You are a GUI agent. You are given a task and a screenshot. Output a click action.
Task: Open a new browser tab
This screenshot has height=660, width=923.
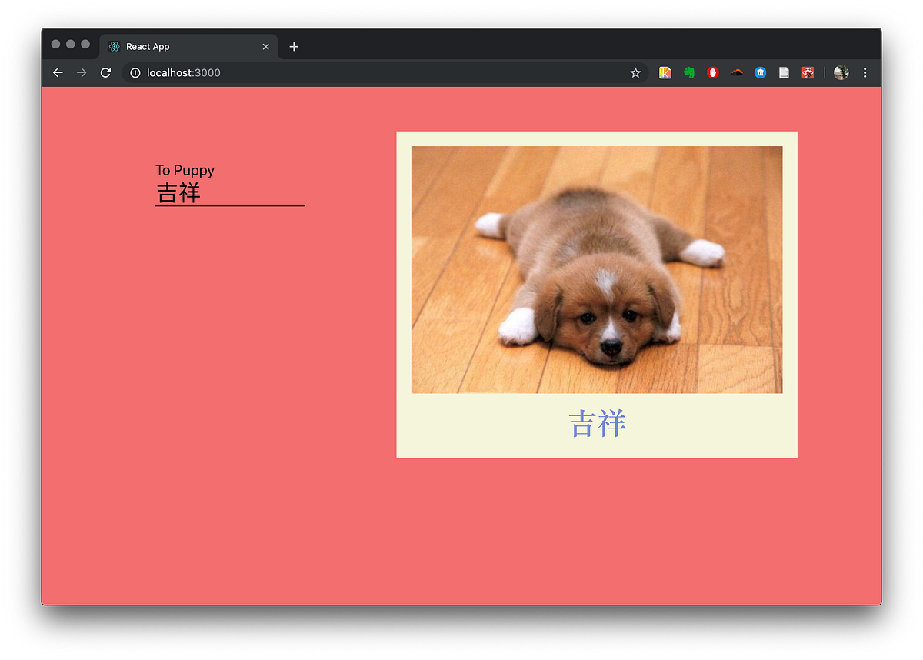[293, 46]
